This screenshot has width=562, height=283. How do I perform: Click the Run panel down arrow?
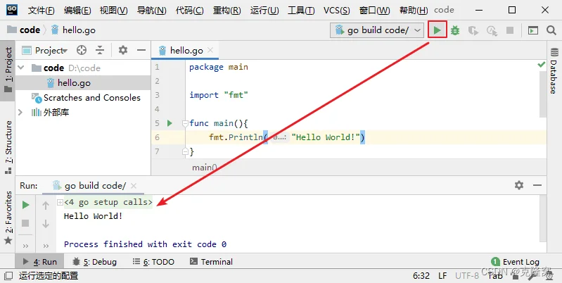[46, 224]
